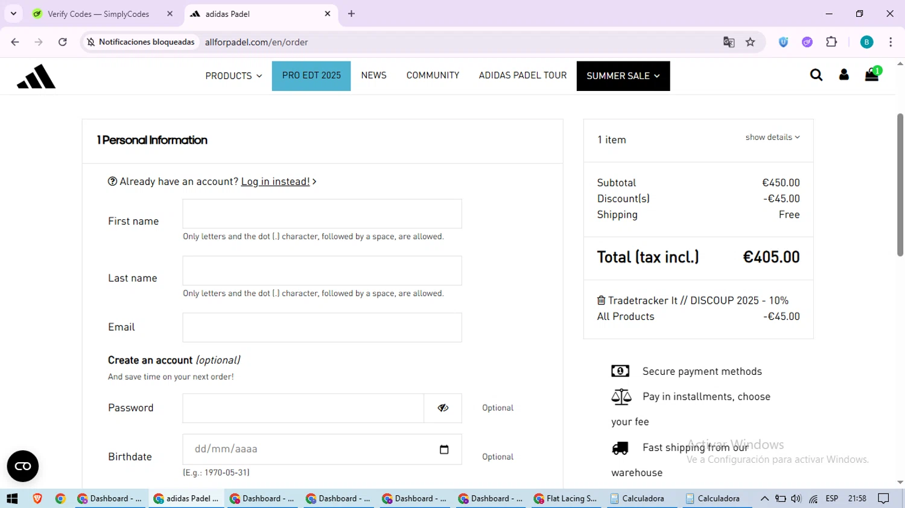Image resolution: width=905 pixels, height=508 pixels.
Task: Close the adidas Padel tab
Action: (328, 14)
